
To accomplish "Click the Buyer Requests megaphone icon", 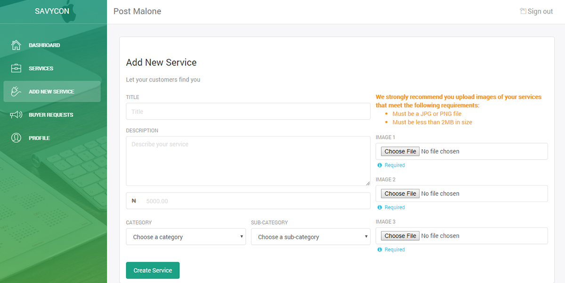I will (x=16, y=114).
